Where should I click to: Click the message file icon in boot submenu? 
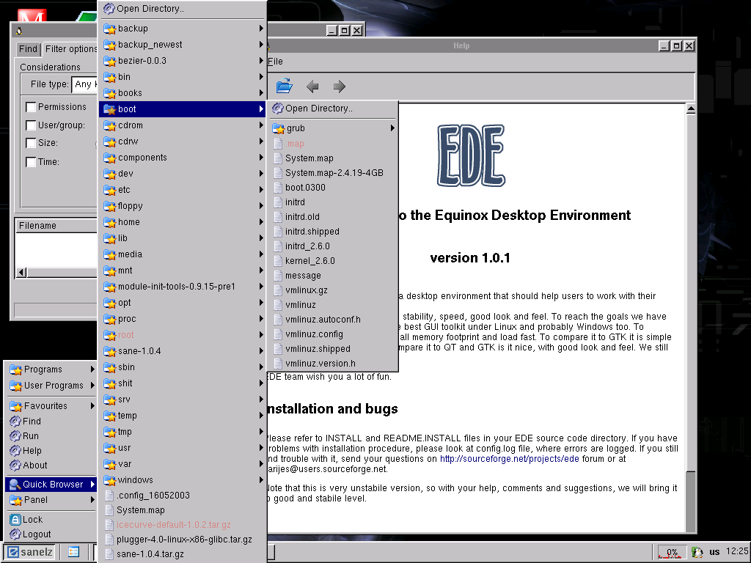point(278,276)
